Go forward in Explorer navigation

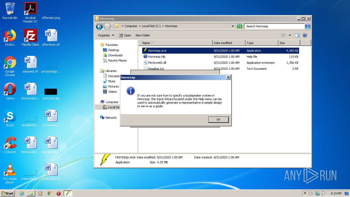pyautogui.click(x=107, y=26)
